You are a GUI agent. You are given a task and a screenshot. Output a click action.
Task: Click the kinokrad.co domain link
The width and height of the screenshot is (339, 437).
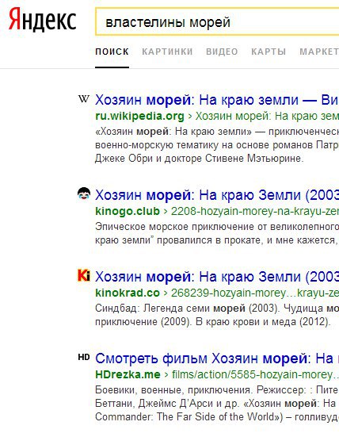[128, 293]
